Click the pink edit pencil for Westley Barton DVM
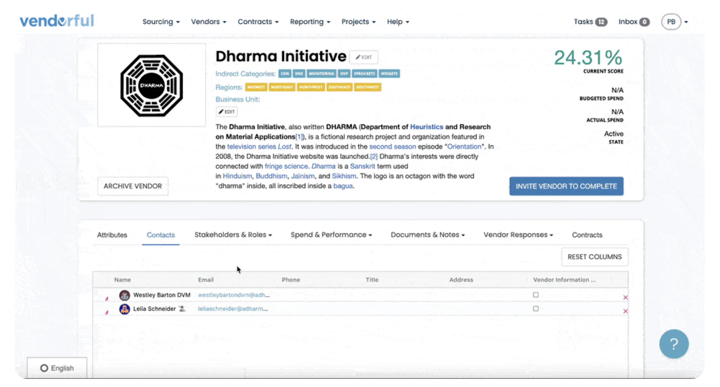The image size is (720, 387). 107,298
